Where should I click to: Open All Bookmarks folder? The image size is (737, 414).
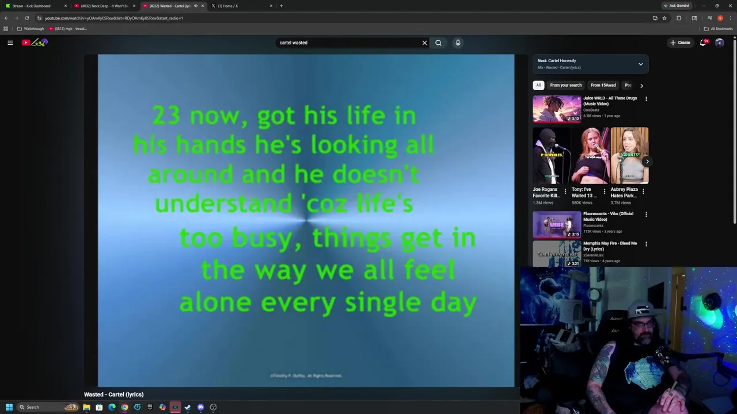tap(718, 29)
